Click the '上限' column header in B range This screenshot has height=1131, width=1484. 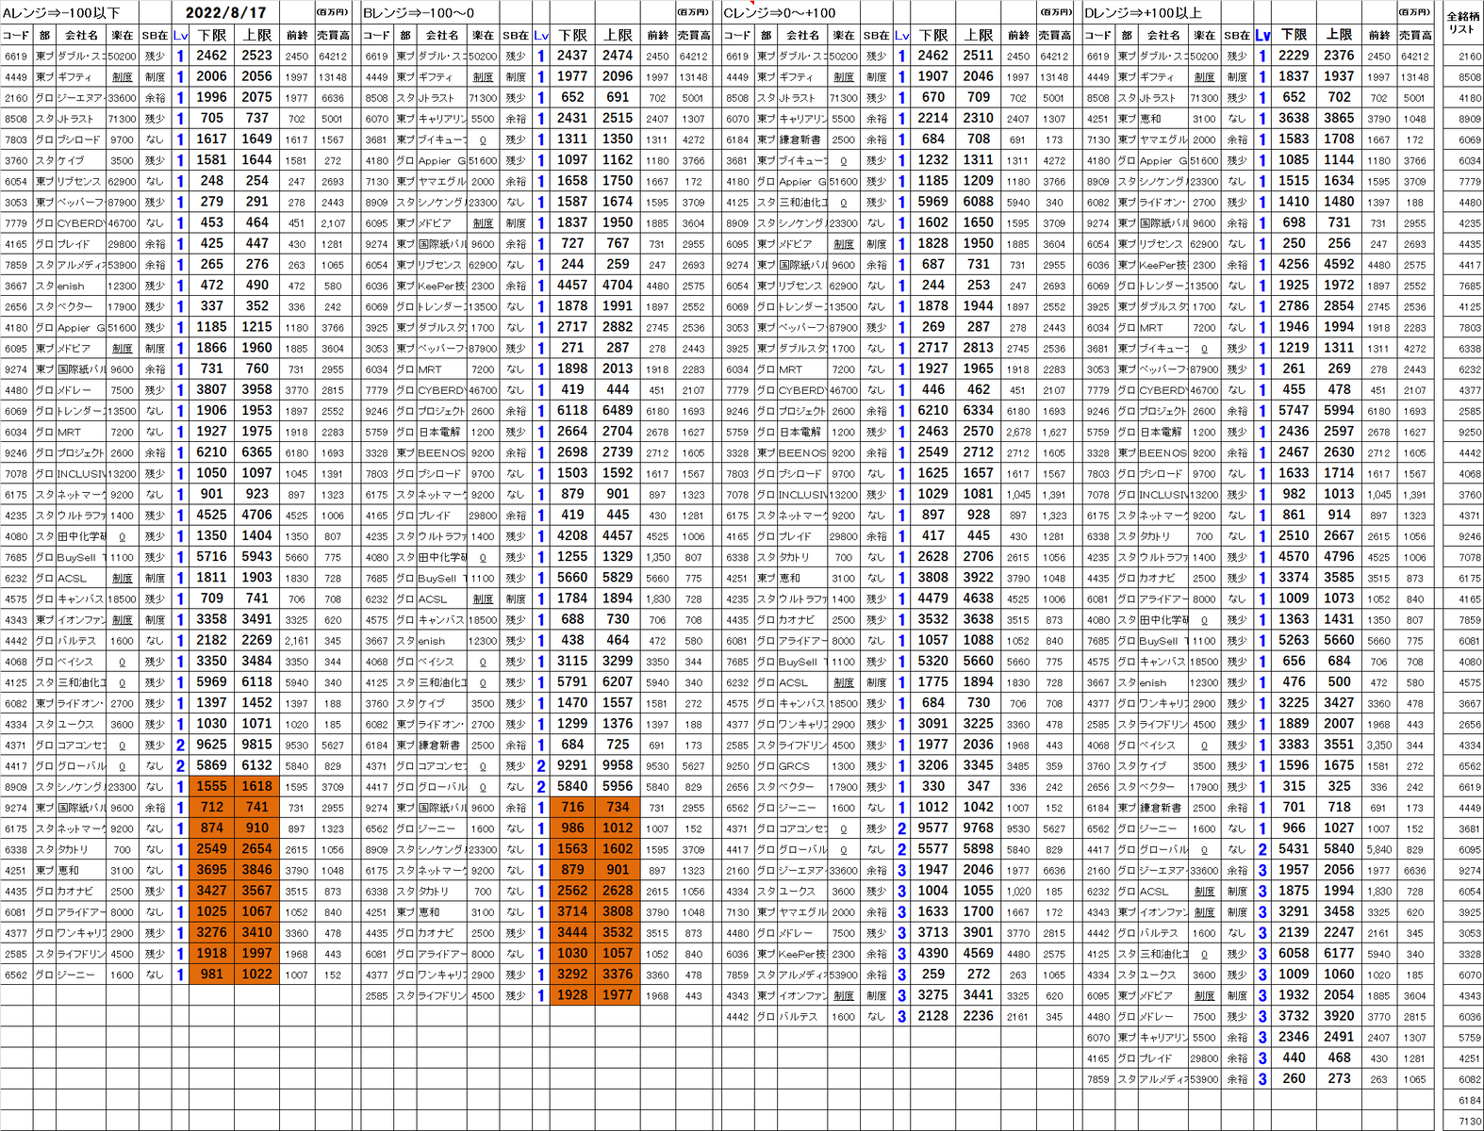pyautogui.click(x=618, y=35)
